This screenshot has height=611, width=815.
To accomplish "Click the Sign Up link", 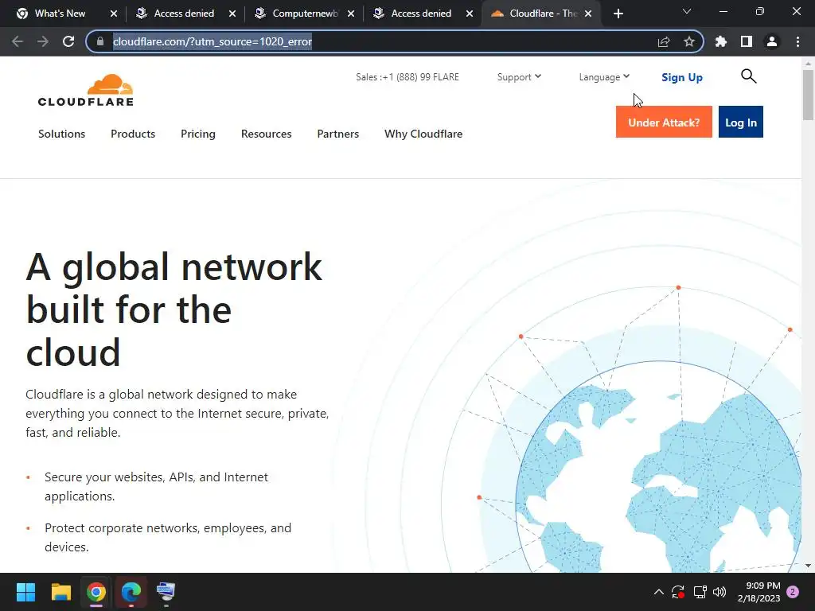I will click(x=682, y=77).
